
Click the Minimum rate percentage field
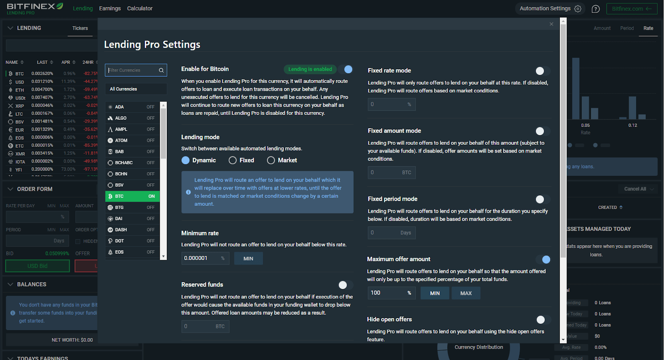pyautogui.click(x=205, y=258)
